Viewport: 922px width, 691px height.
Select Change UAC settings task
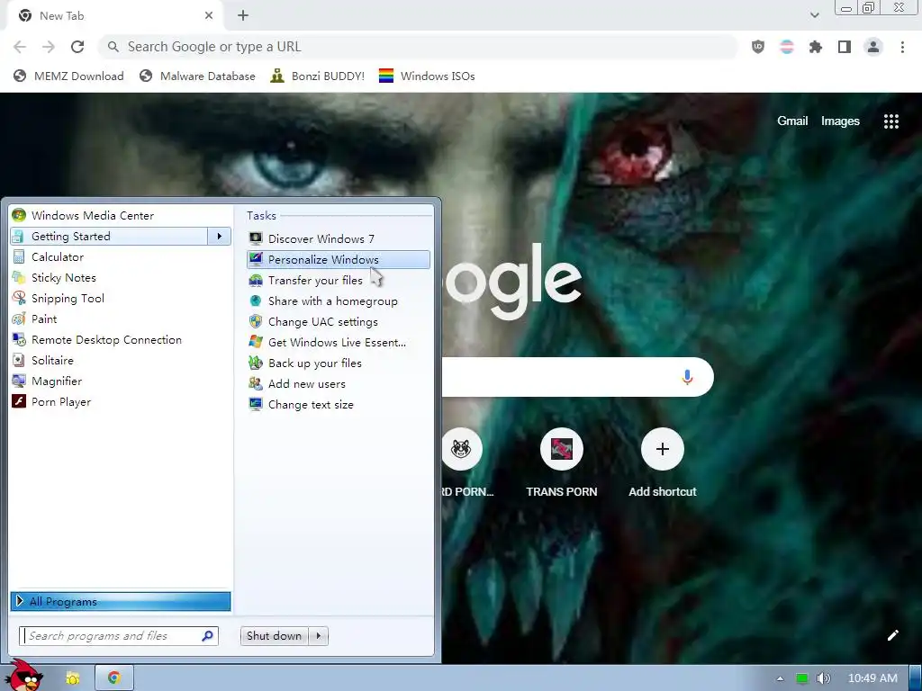pyautogui.click(x=339, y=322)
